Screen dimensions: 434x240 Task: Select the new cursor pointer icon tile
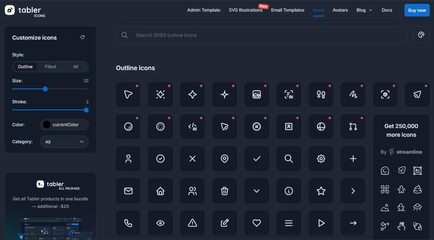click(128, 95)
